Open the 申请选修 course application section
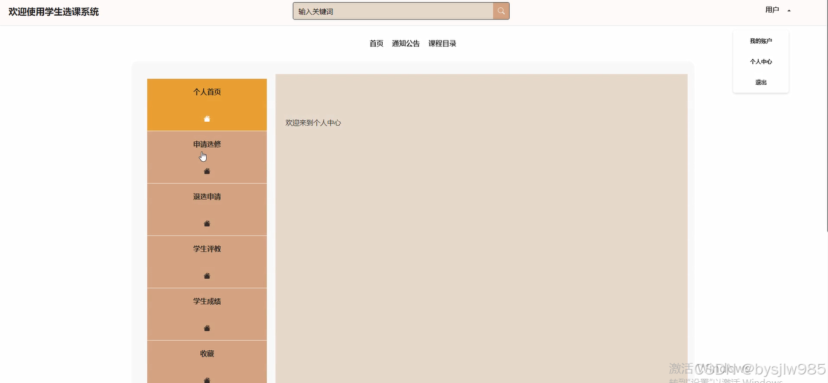828x383 pixels. pos(206,144)
